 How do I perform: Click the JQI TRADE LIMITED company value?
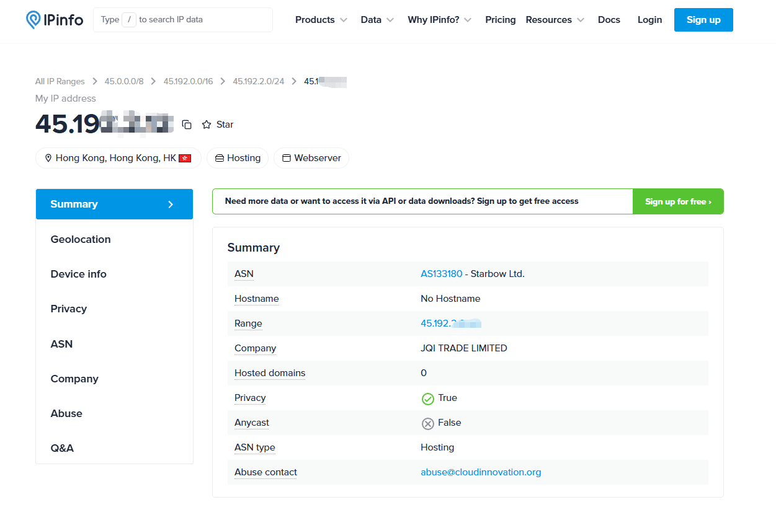click(464, 348)
